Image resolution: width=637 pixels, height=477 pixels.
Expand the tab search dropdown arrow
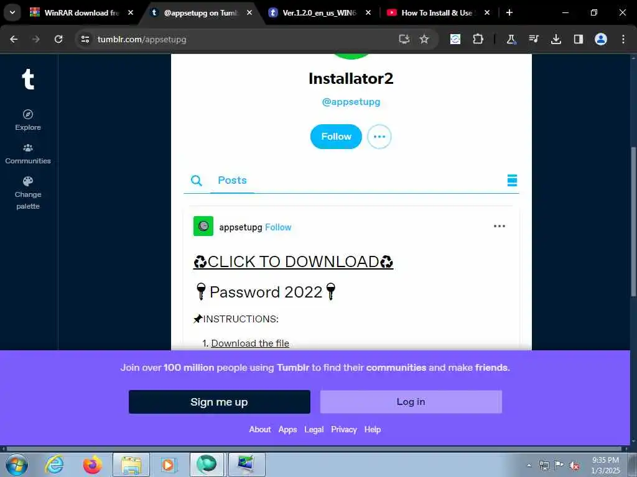pos(12,12)
